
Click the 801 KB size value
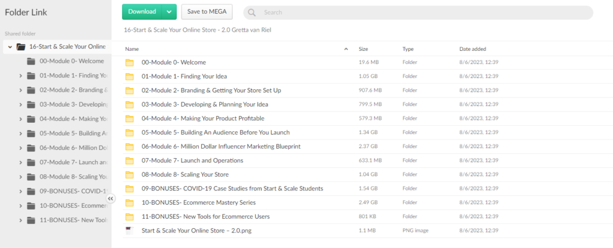[x=367, y=217]
